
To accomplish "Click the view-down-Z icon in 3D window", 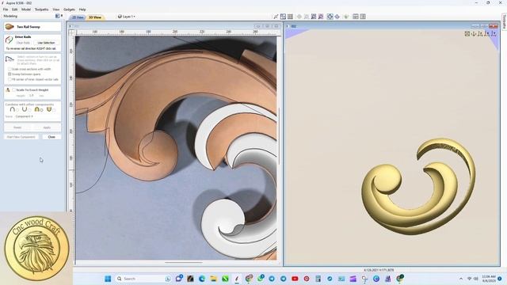I will pos(474,33).
